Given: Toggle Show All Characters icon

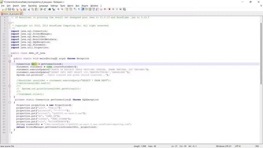Looking at the screenshot, I should point(78,9).
